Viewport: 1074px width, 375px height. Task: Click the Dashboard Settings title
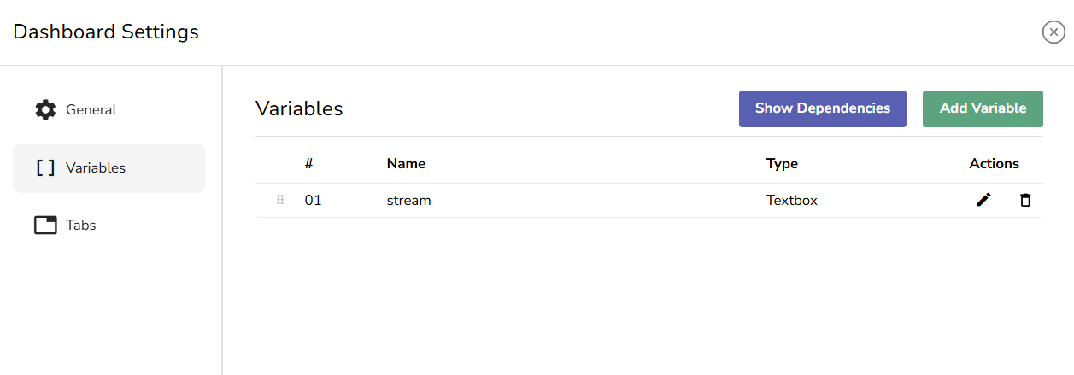coord(106,32)
